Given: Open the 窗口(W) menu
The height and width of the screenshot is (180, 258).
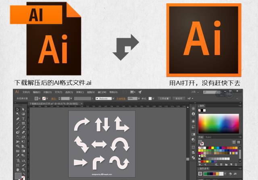Looking at the screenshot, I should 102,92.
